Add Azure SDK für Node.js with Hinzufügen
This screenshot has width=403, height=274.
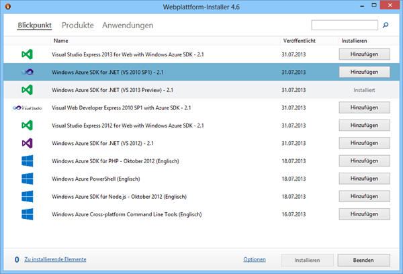(364, 196)
